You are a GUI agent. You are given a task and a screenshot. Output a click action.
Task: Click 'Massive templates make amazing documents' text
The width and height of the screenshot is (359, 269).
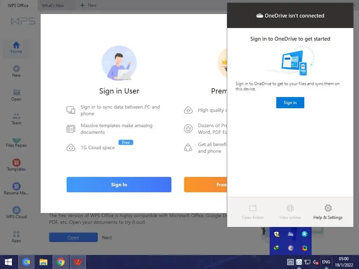coord(116,129)
